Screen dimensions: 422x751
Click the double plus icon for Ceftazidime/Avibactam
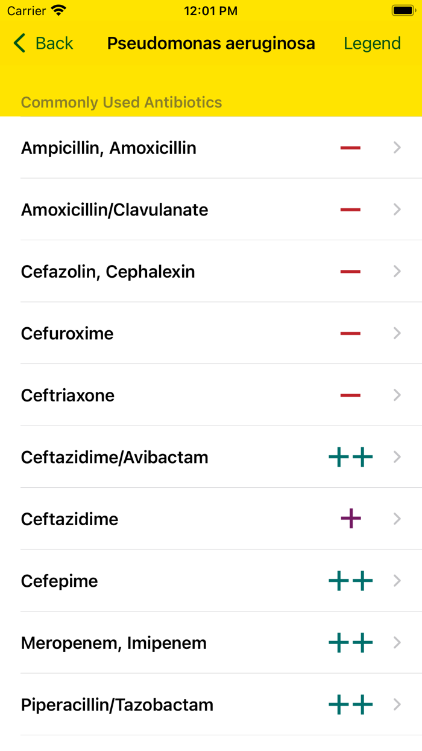pyautogui.click(x=350, y=457)
